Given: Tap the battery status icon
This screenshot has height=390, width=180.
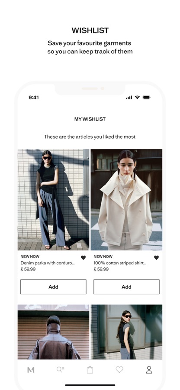Looking at the screenshot, I should coord(147,97).
